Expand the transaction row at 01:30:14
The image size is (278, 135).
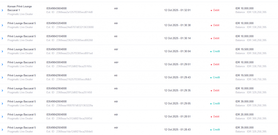pos(2,38)
